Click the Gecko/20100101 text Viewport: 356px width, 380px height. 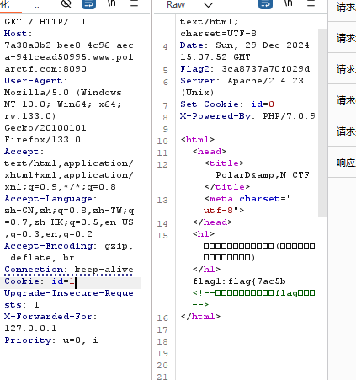45,128
